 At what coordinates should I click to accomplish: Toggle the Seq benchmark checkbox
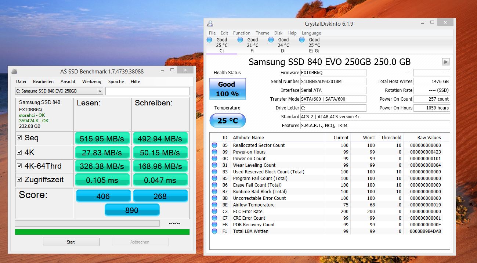click(19, 138)
